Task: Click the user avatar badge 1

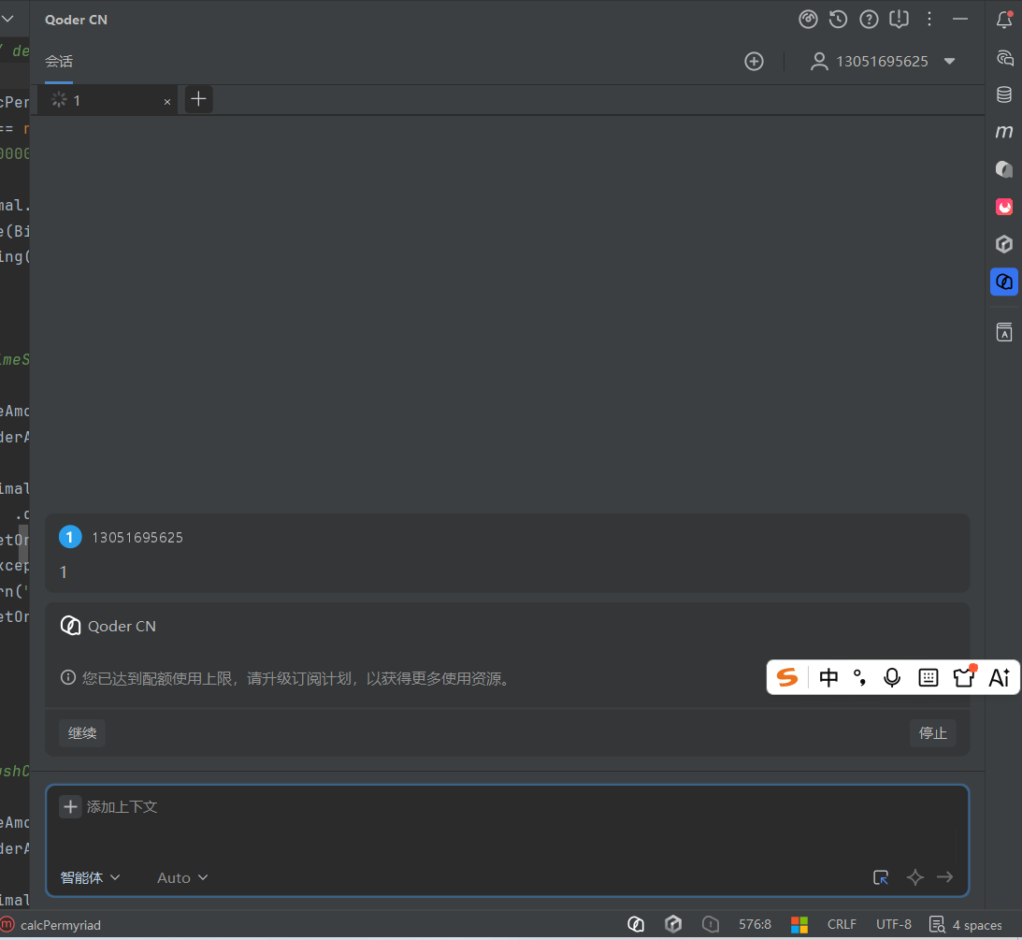Action: click(70, 537)
